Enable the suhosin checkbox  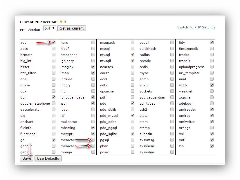coord(172,134)
